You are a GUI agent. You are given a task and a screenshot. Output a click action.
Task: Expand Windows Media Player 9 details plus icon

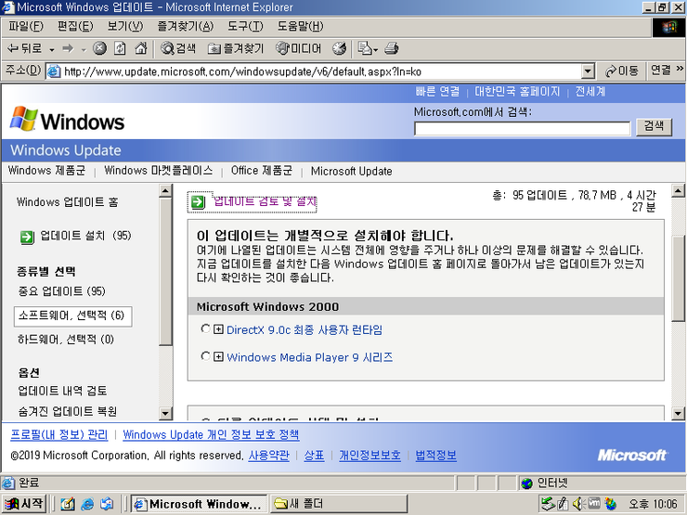coord(218,356)
